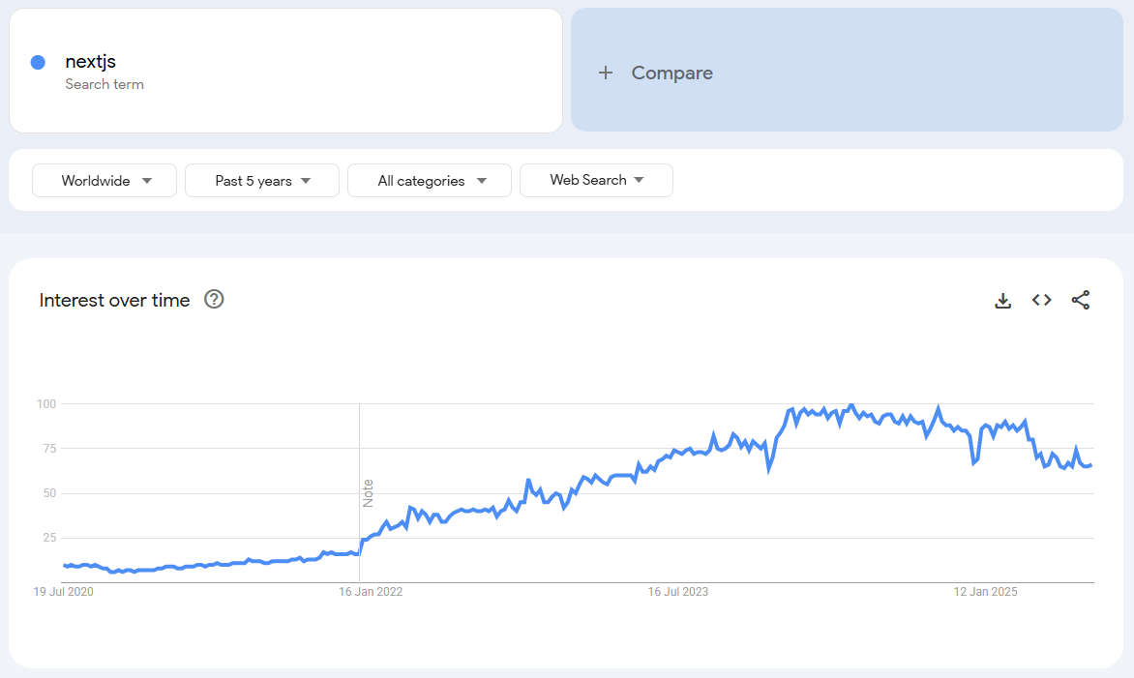Open the embed code for the chart
1134x678 pixels.
click(x=1041, y=300)
